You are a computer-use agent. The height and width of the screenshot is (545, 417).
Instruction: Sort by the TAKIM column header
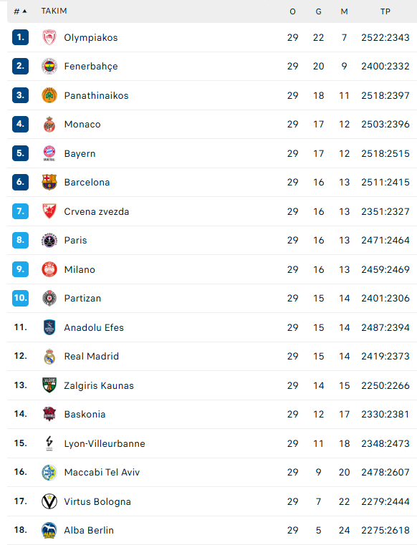tap(54, 11)
